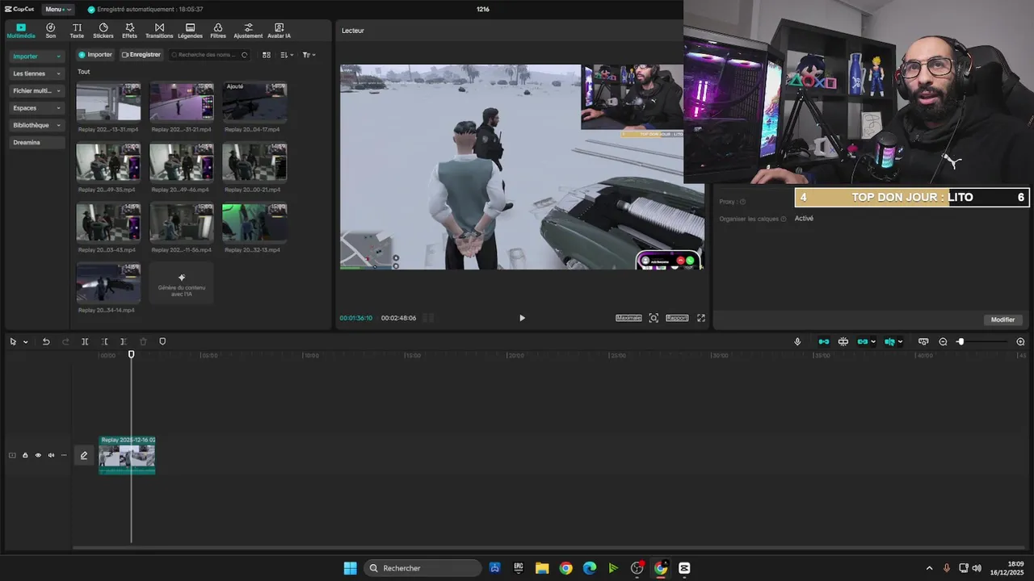
Task: Zoom out the timeline
Action: tap(943, 342)
